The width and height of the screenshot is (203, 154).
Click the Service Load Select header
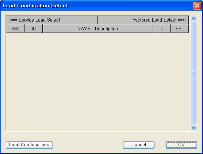52,20
